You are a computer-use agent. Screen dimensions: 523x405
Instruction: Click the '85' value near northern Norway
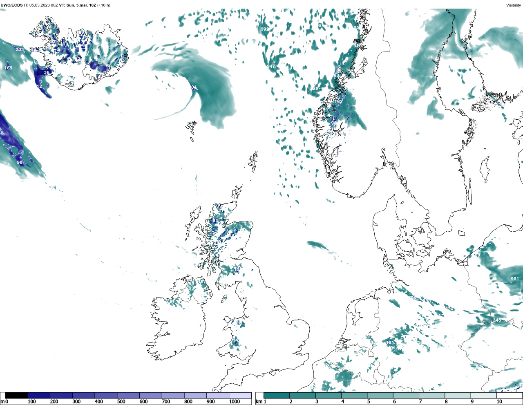click(356, 27)
